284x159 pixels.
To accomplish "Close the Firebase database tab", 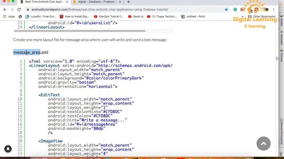I will point(120,2).
